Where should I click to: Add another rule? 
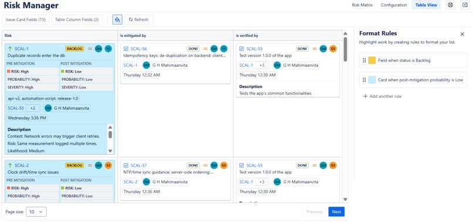point(382,97)
